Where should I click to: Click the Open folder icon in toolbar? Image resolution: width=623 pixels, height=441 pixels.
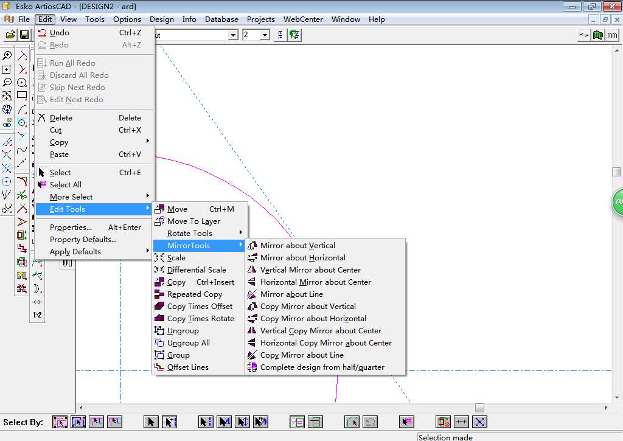pyautogui.click(x=10, y=35)
